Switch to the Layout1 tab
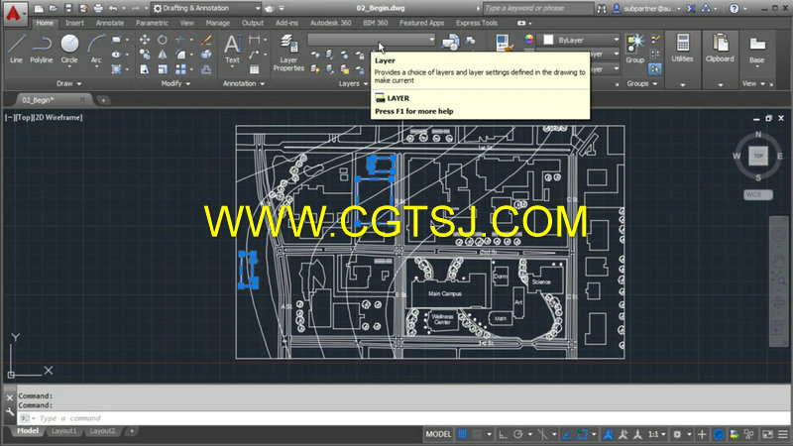This screenshot has height=446, width=793. point(63,431)
